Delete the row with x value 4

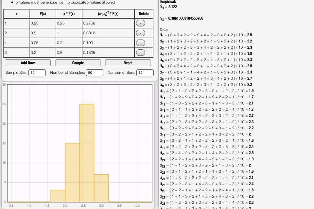tap(140, 43)
